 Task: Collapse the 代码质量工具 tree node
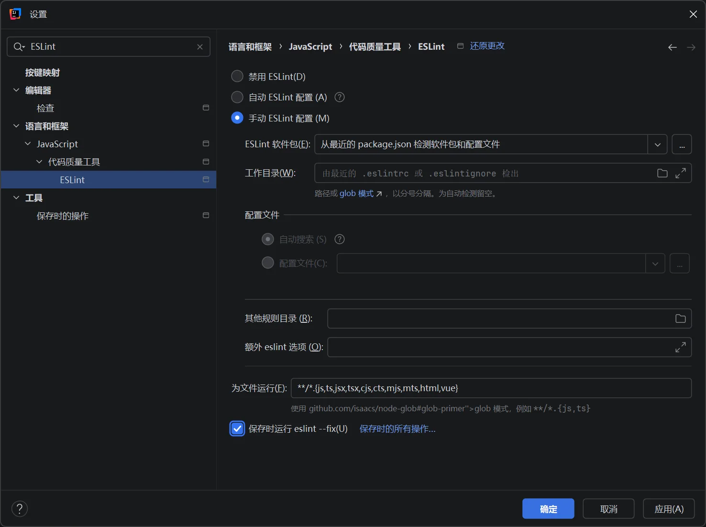point(39,162)
